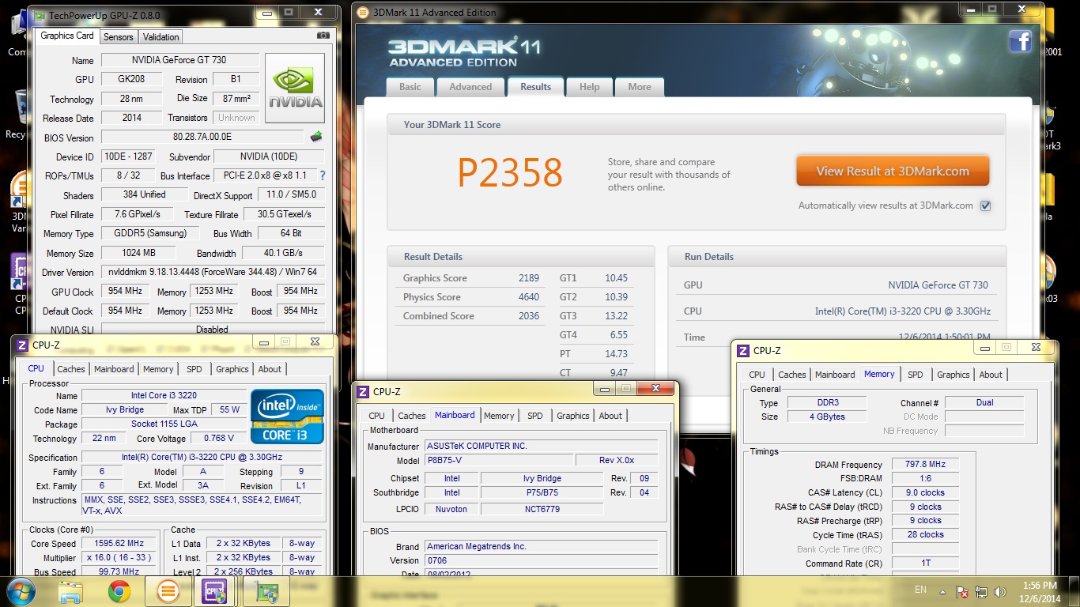
Task: Open Google Chrome from the taskbar
Action: tap(119, 591)
